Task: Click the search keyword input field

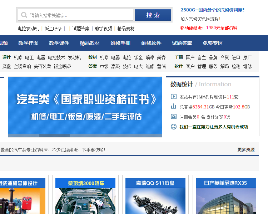Action: 75,15
